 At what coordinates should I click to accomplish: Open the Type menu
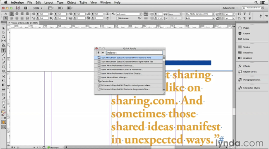point(60,2)
